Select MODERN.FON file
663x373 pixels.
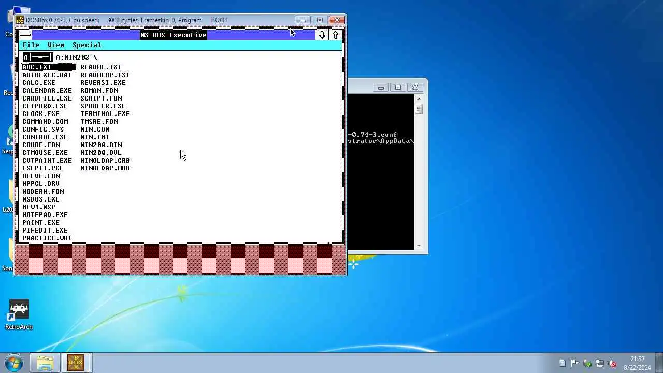[x=43, y=192]
